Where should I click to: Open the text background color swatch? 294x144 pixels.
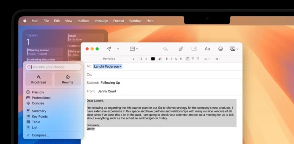point(160,59)
